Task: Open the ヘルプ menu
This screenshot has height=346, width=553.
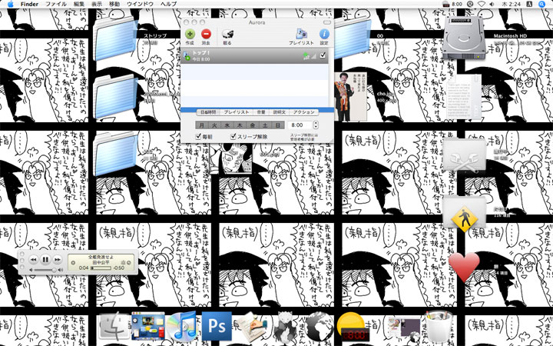Action: (x=168, y=4)
